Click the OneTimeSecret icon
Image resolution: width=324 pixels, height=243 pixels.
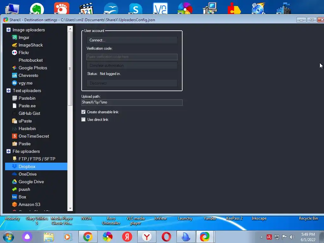(14, 136)
